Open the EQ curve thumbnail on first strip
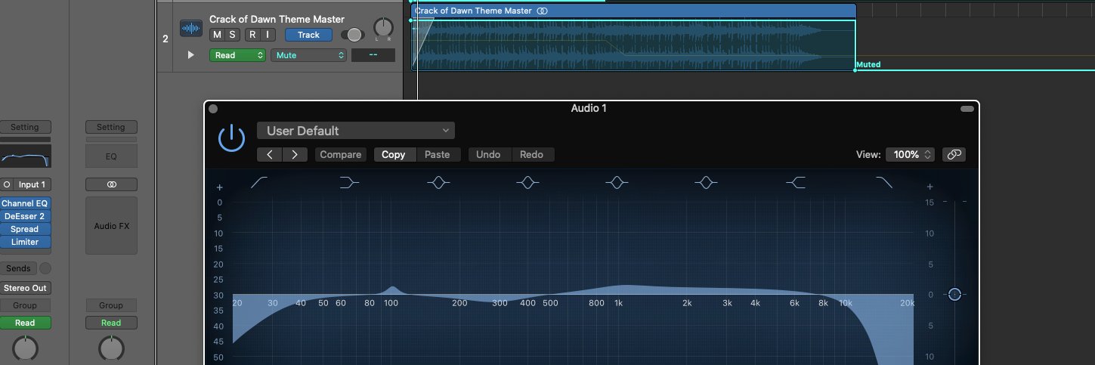The height and width of the screenshot is (365, 1095). coord(25,156)
